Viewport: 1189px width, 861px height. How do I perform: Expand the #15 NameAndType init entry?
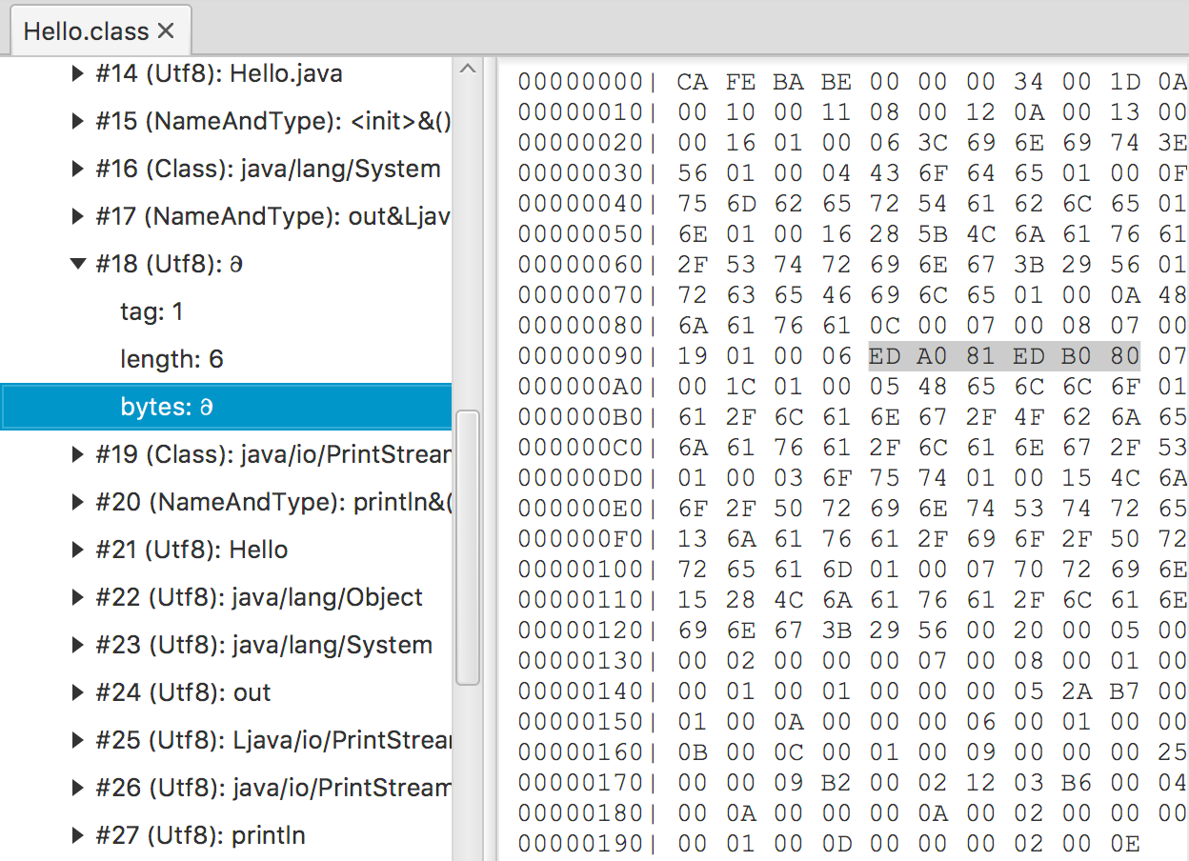tap(79, 121)
